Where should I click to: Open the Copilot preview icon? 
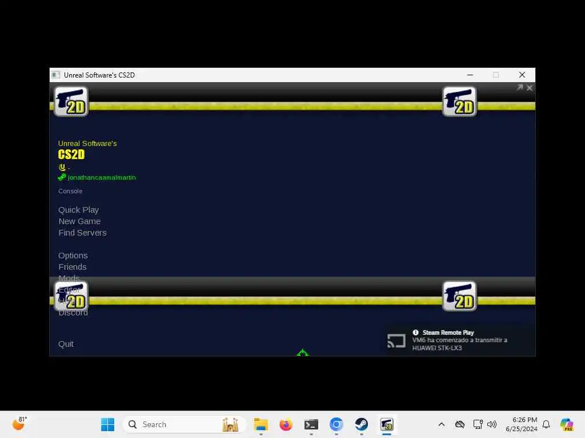(566, 424)
